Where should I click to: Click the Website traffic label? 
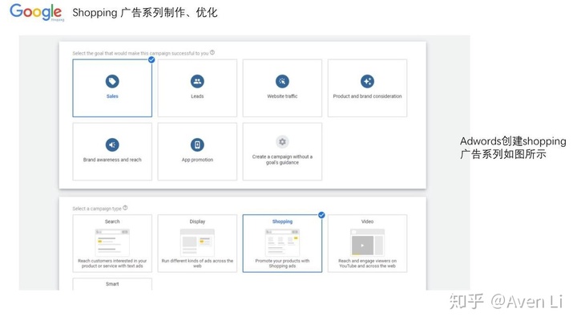click(282, 96)
